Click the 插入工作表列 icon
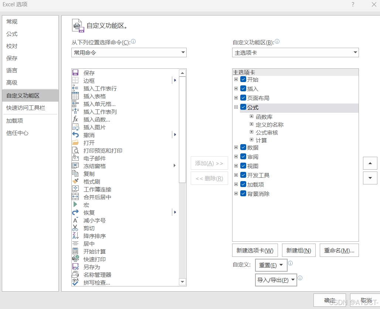Image resolution: width=380 pixels, height=309 pixels. point(75,111)
